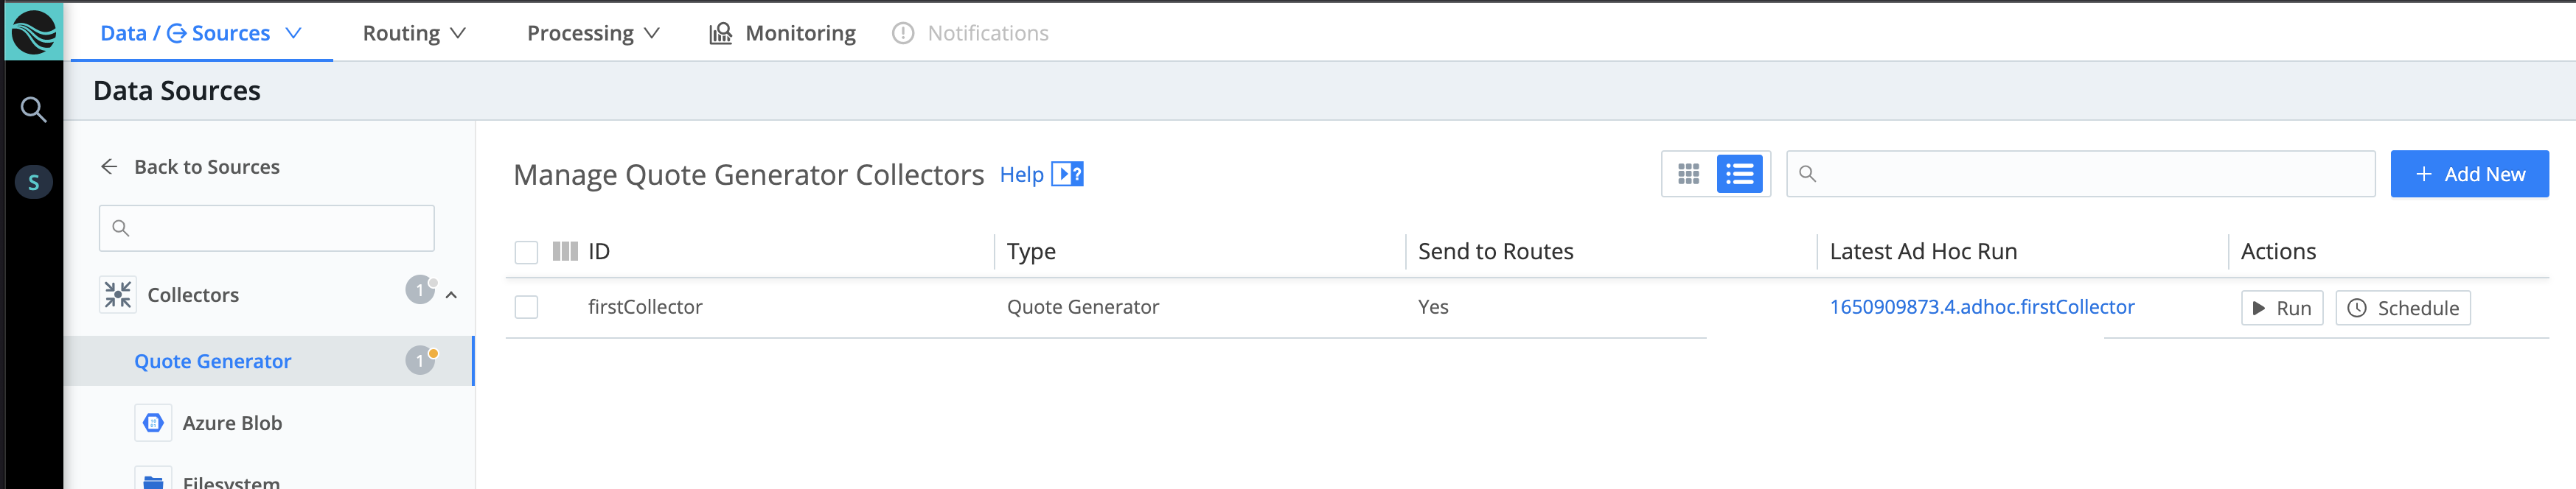Viewport: 2576px width, 489px height.
Task: Click the S user avatar icon
Action: pyautogui.click(x=33, y=182)
